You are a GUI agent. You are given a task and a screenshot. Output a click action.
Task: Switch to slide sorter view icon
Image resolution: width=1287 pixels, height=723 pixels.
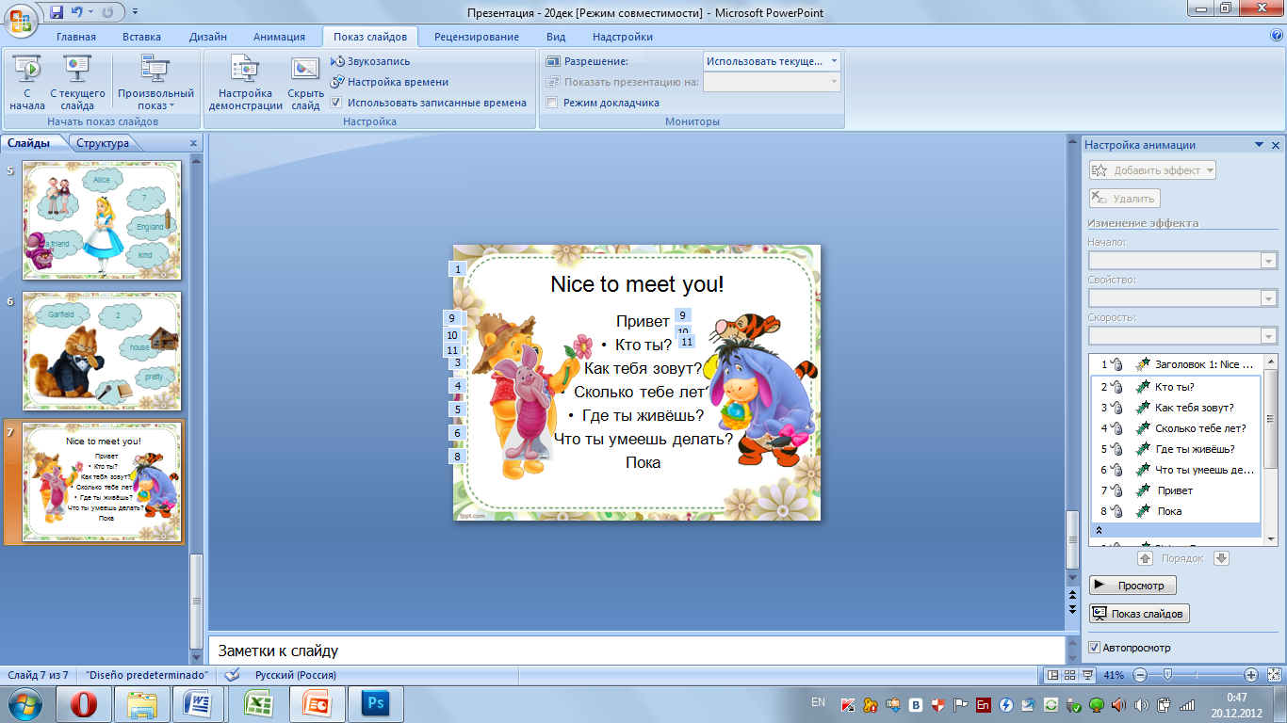click(x=1070, y=675)
